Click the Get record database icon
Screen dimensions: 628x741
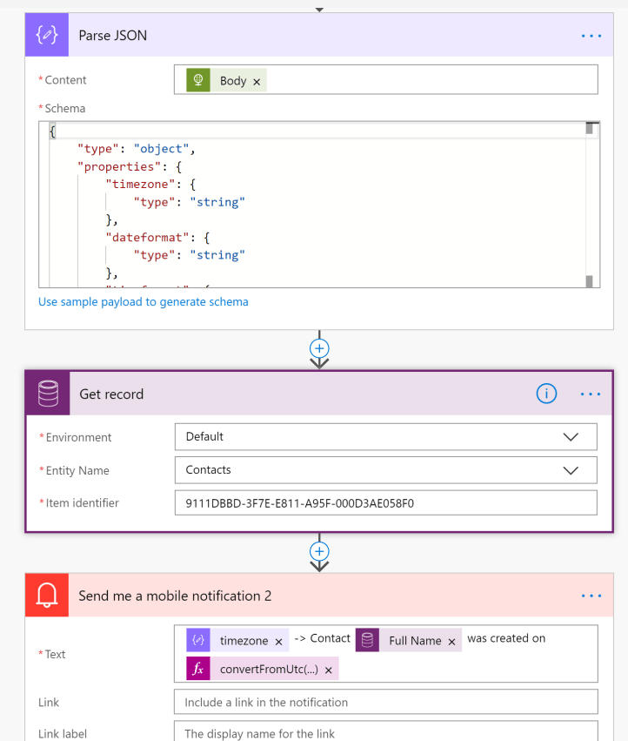[48, 394]
